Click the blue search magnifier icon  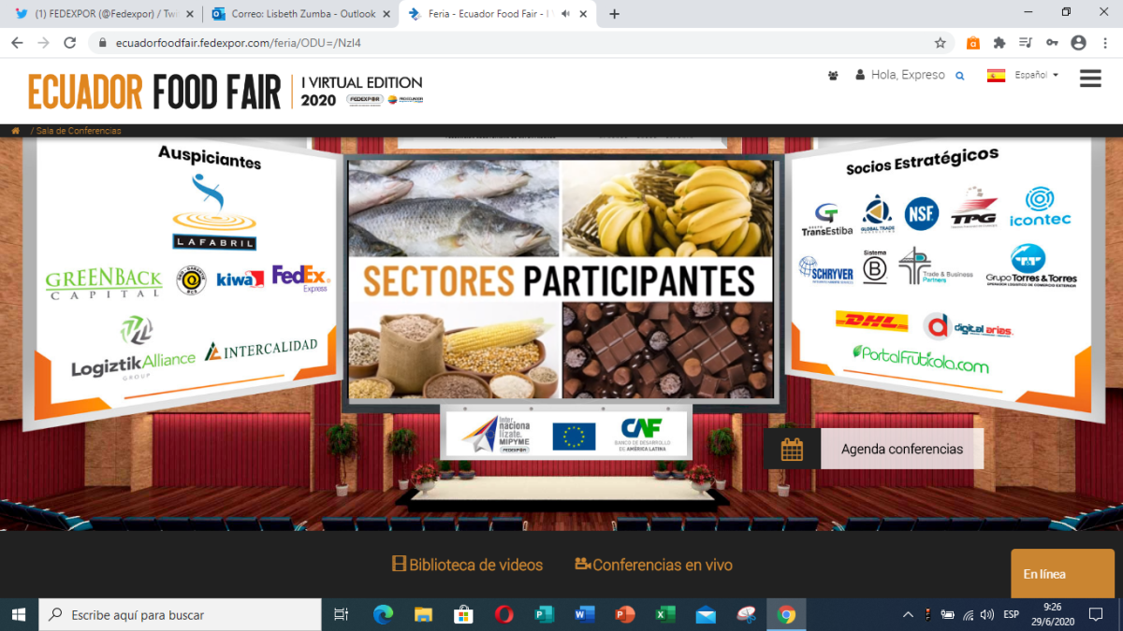(959, 75)
